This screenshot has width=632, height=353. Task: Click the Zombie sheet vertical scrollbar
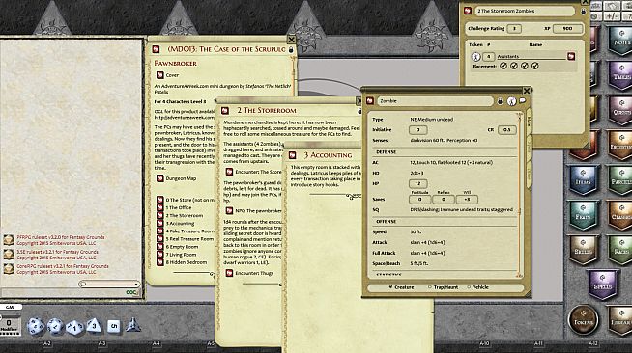[519, 195]
